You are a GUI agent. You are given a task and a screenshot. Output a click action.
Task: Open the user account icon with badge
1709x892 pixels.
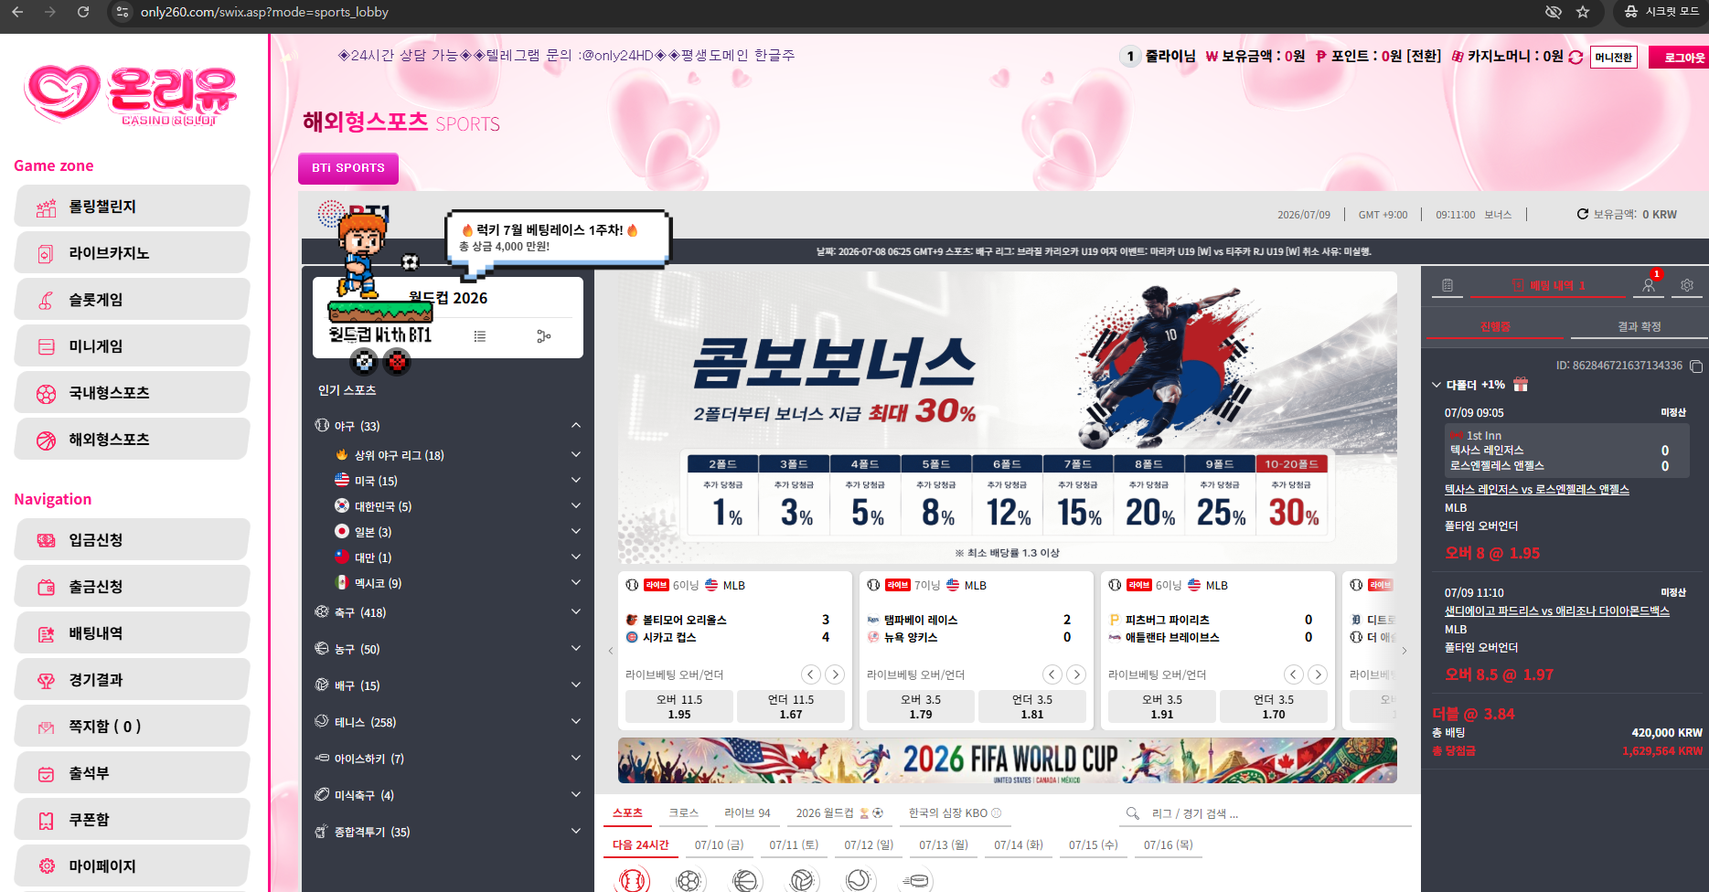point(1649,285)
